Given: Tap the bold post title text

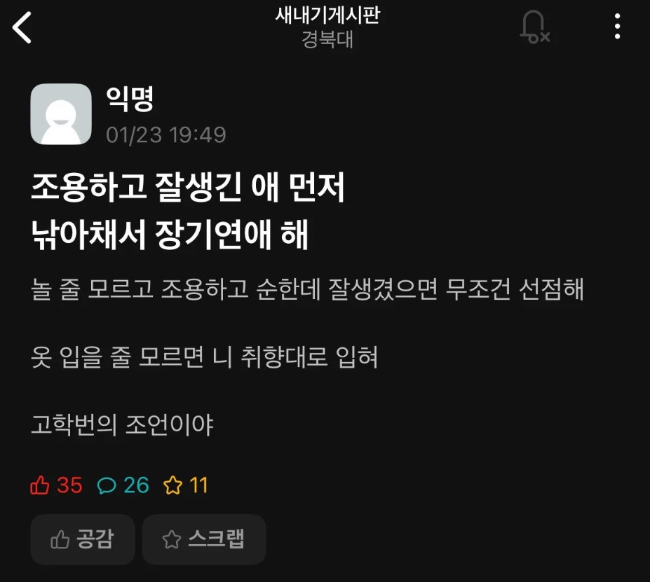Looking at the screenshot, I should [188, 211].
